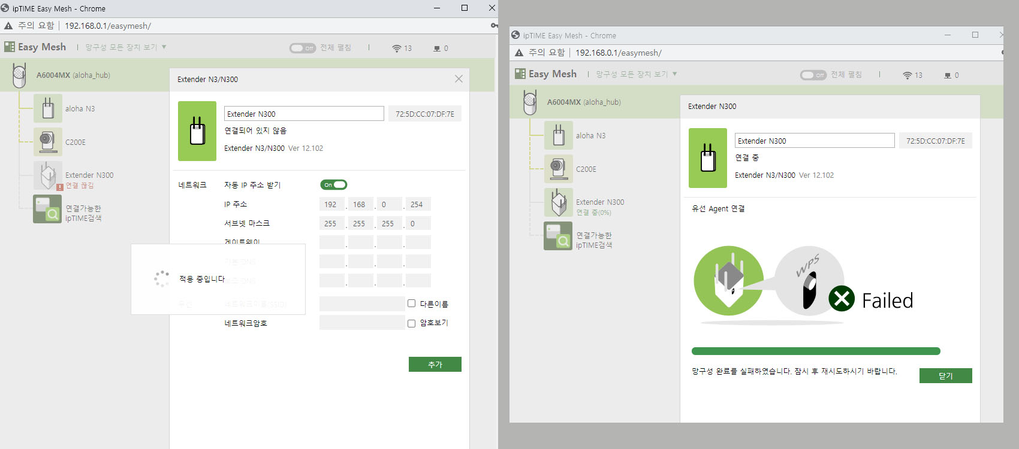
Task: Select the A6004MX router icon in right window
Action: (x=530, y=102)
